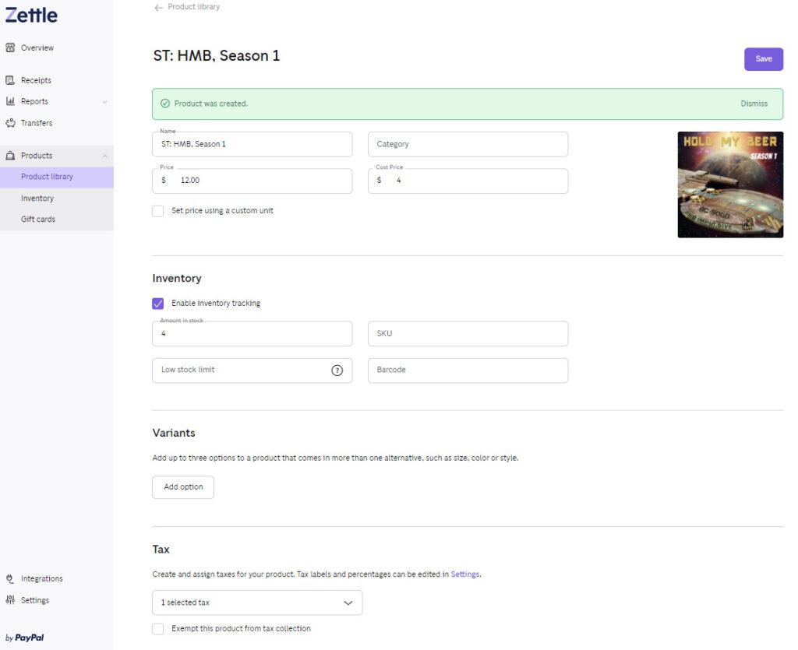Exempt this product from tax collection
The image size is (798, 650).
point(157,628)
